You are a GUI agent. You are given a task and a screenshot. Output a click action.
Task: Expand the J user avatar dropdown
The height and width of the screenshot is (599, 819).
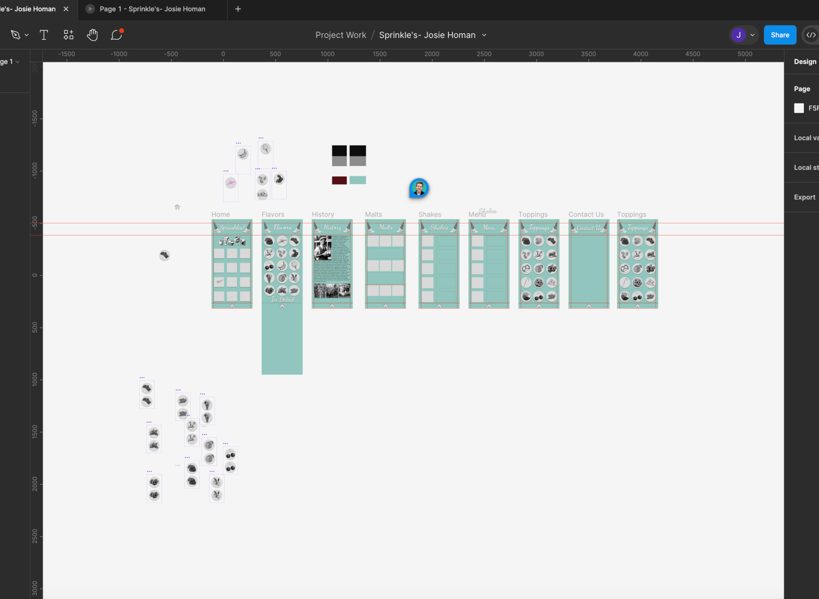point(752,35)
